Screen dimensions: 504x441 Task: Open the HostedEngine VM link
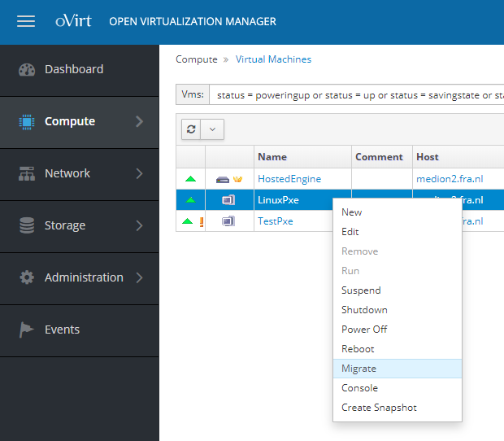[289, 179]
